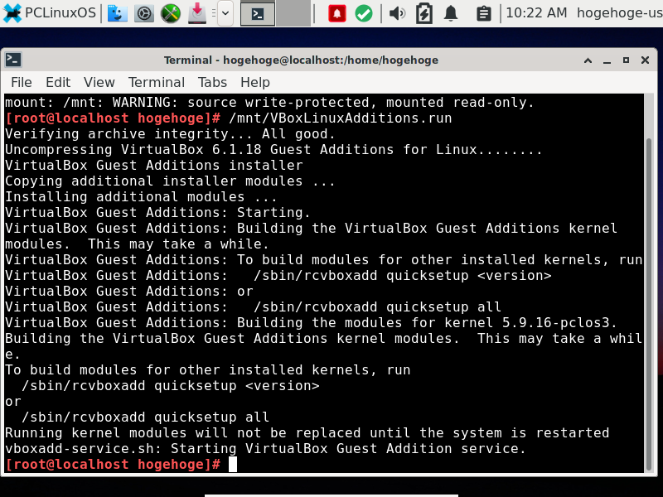Click the green update checkmark tray icon
This screenshot has height=497, width=663.
click(x=364, y=13)
